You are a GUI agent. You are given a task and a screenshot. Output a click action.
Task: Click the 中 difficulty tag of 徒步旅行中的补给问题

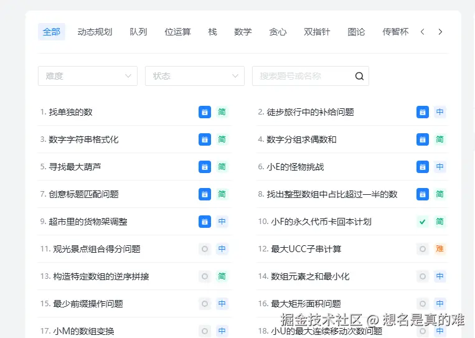coord(440,112)
